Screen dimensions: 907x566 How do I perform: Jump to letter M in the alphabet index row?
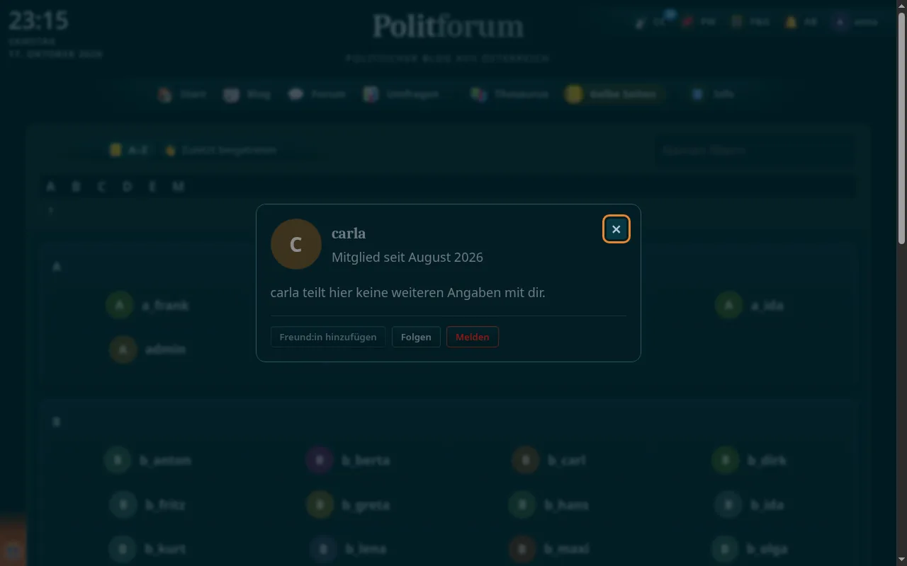click(x=179, y=186)
